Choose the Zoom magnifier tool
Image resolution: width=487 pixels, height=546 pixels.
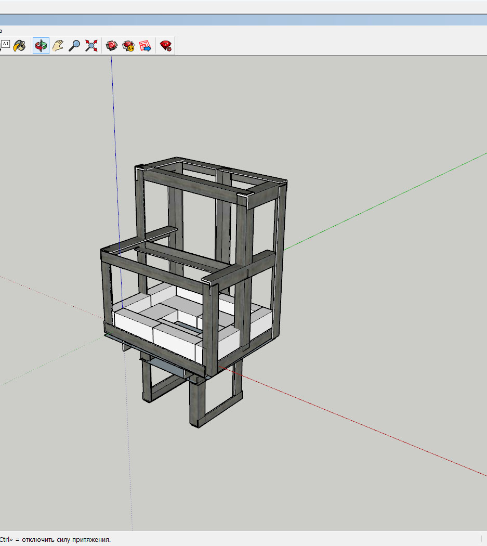(x=75, y=46)
